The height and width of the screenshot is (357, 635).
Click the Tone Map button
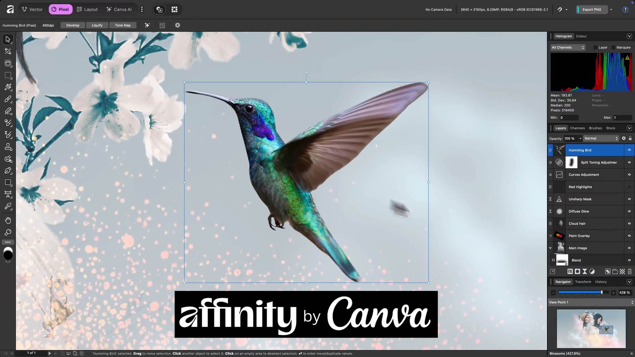[123, 25]
